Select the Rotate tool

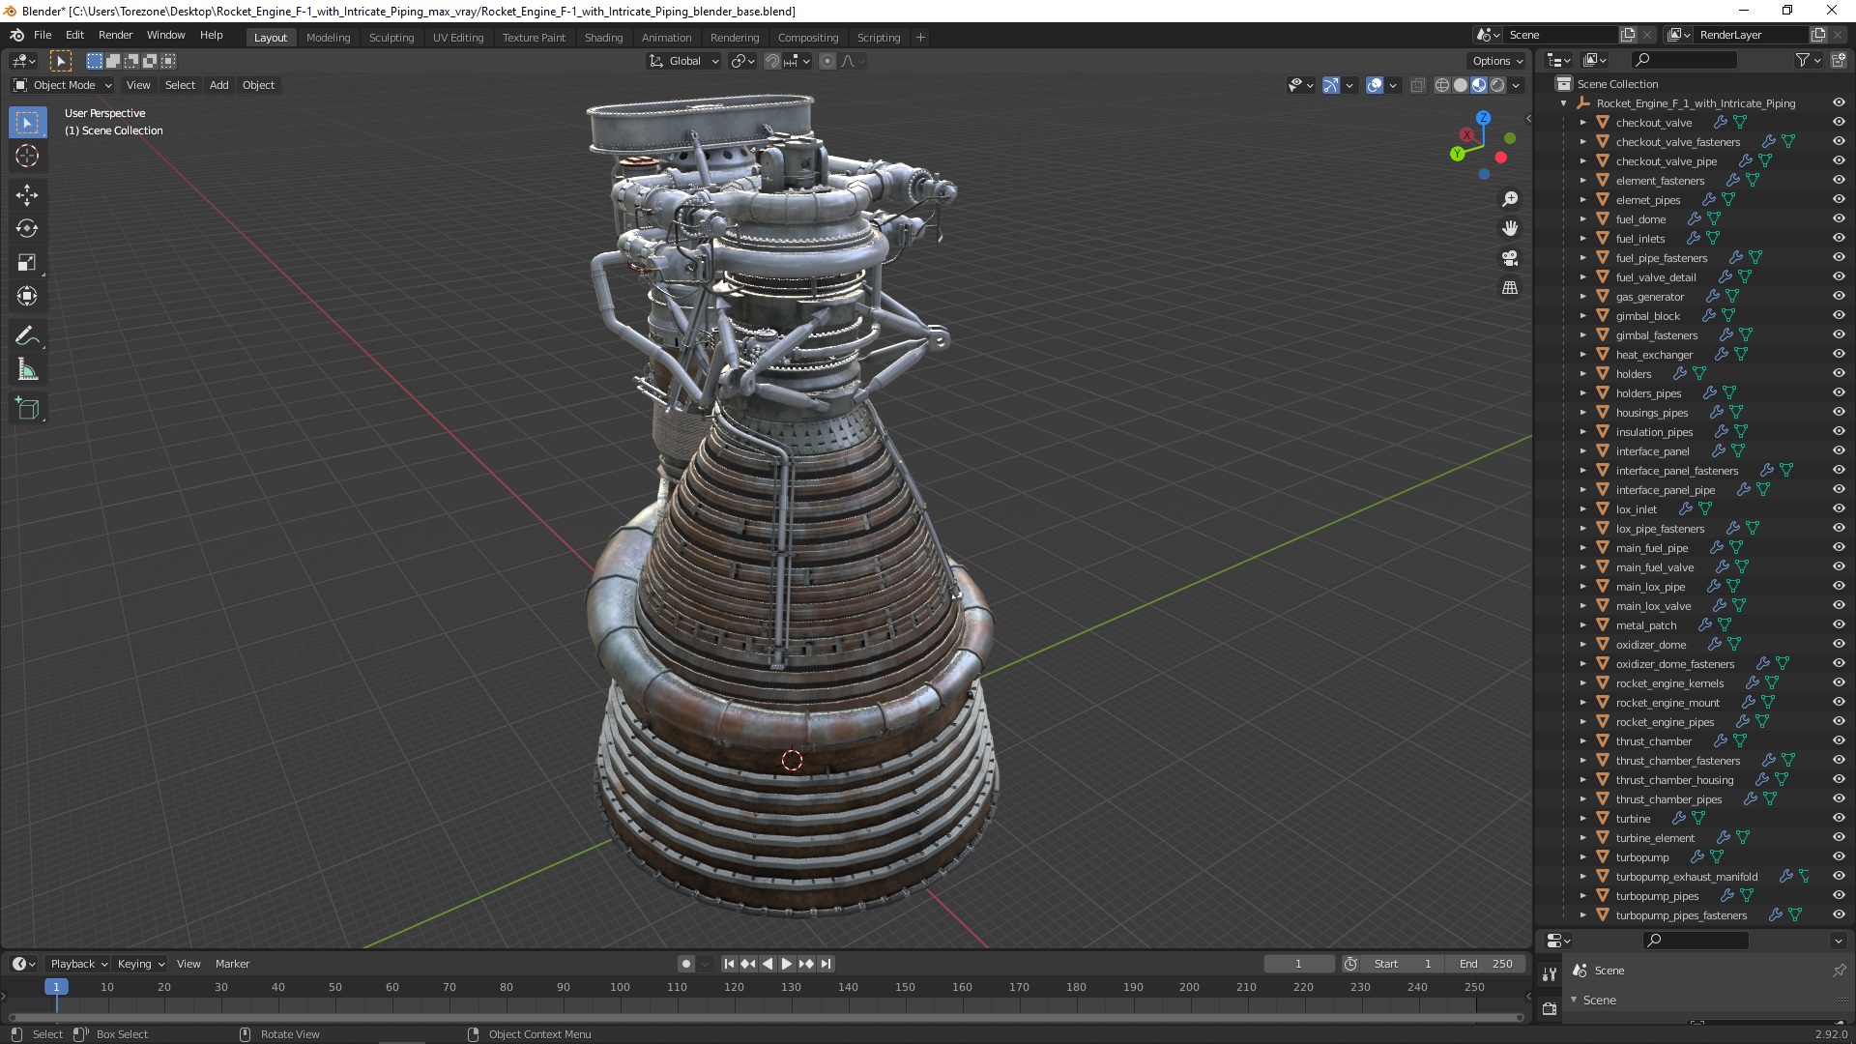(27, 228)
